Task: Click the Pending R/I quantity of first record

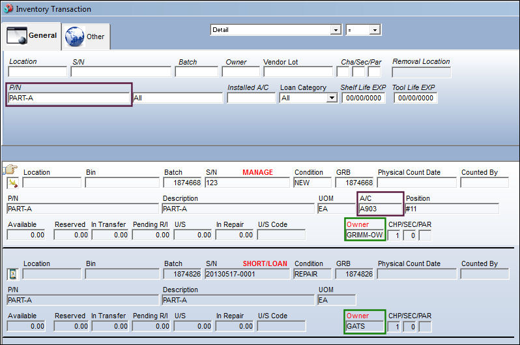Action: [x=151, y=235]
